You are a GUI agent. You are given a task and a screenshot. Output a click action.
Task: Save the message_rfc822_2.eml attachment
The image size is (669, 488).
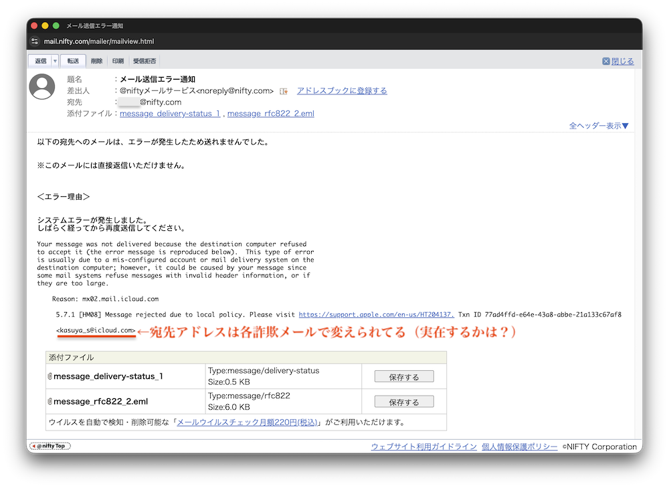coord(404,402)
